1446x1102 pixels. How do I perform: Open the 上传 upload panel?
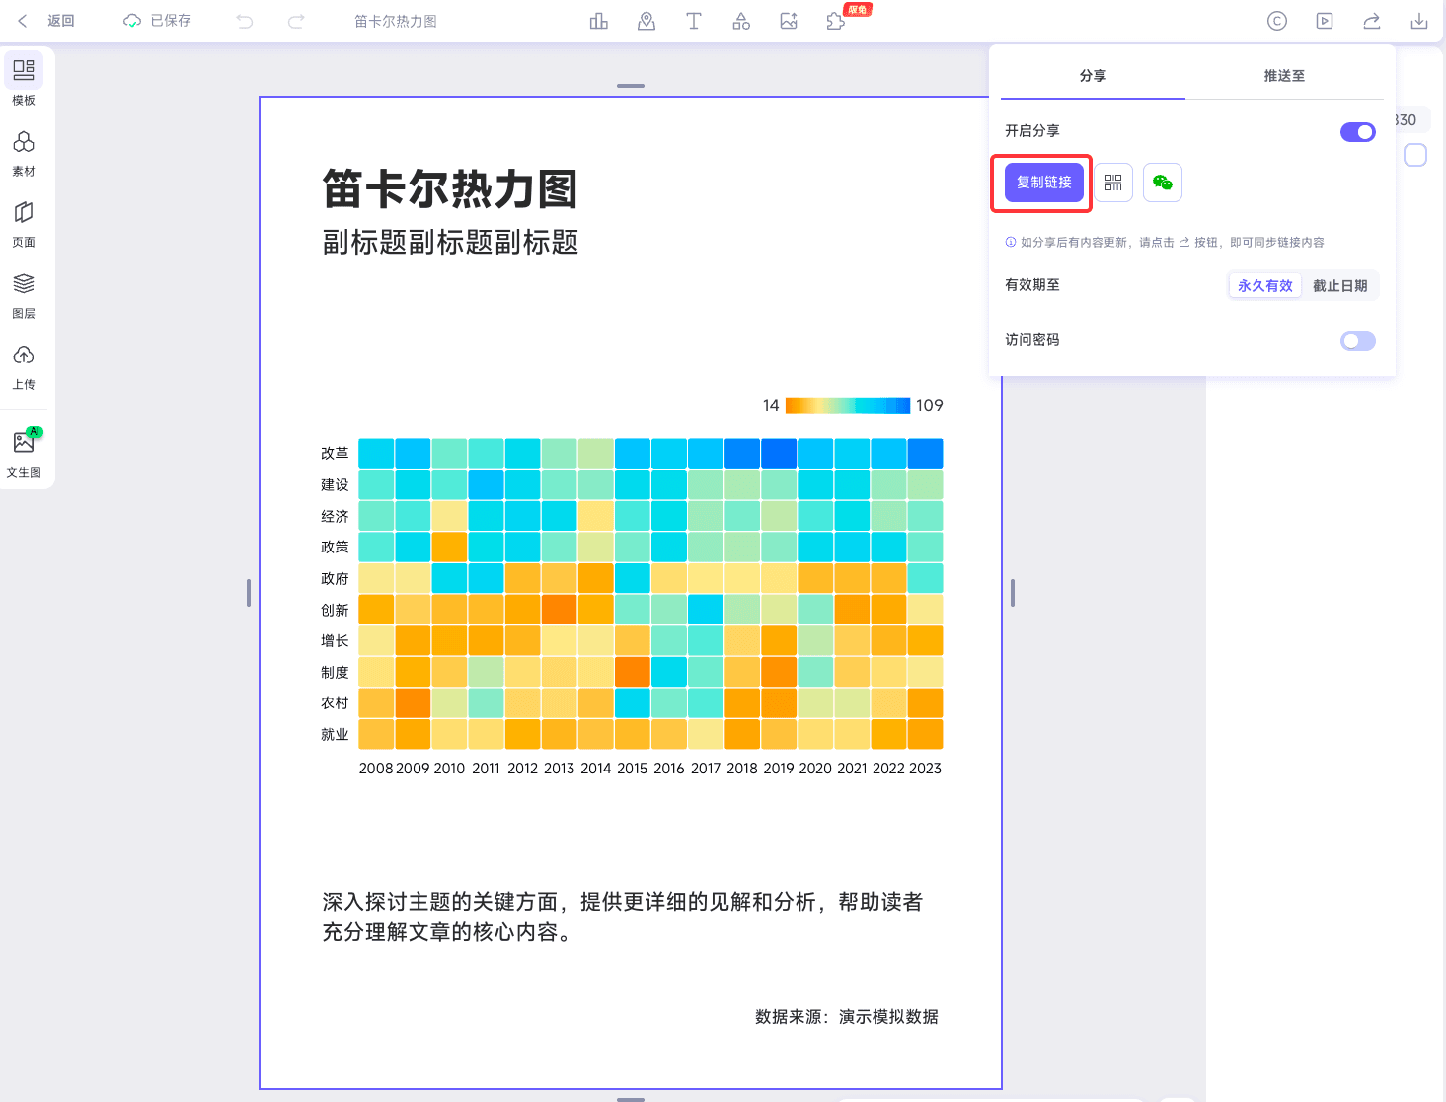[x=24, y=366]
